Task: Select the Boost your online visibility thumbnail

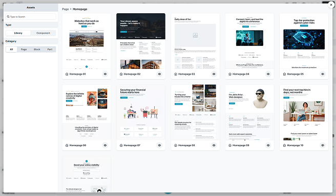Action: [87, 174]
